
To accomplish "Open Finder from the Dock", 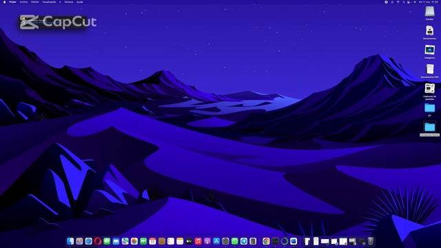I will tap(70, 241).
